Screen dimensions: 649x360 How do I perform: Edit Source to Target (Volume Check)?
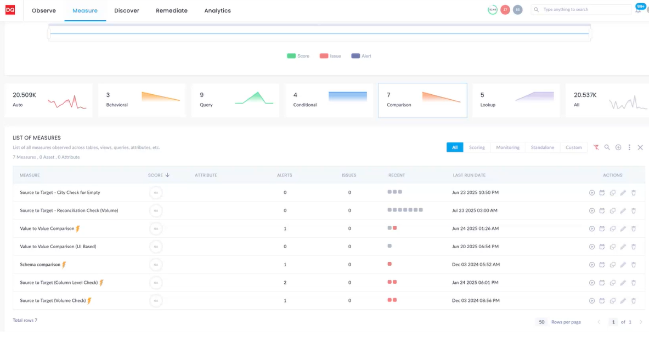click(x=623, y=301)
